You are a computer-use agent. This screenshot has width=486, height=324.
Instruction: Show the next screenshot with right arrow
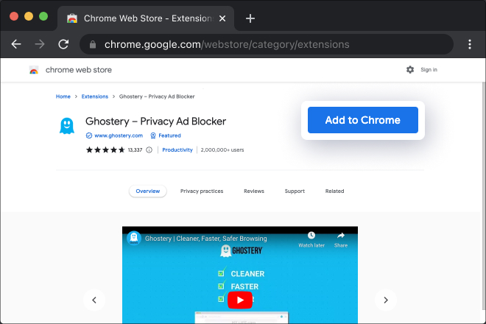386,300
